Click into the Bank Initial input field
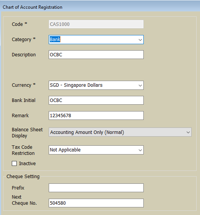 pyautogui.click(x=96, y=100)
